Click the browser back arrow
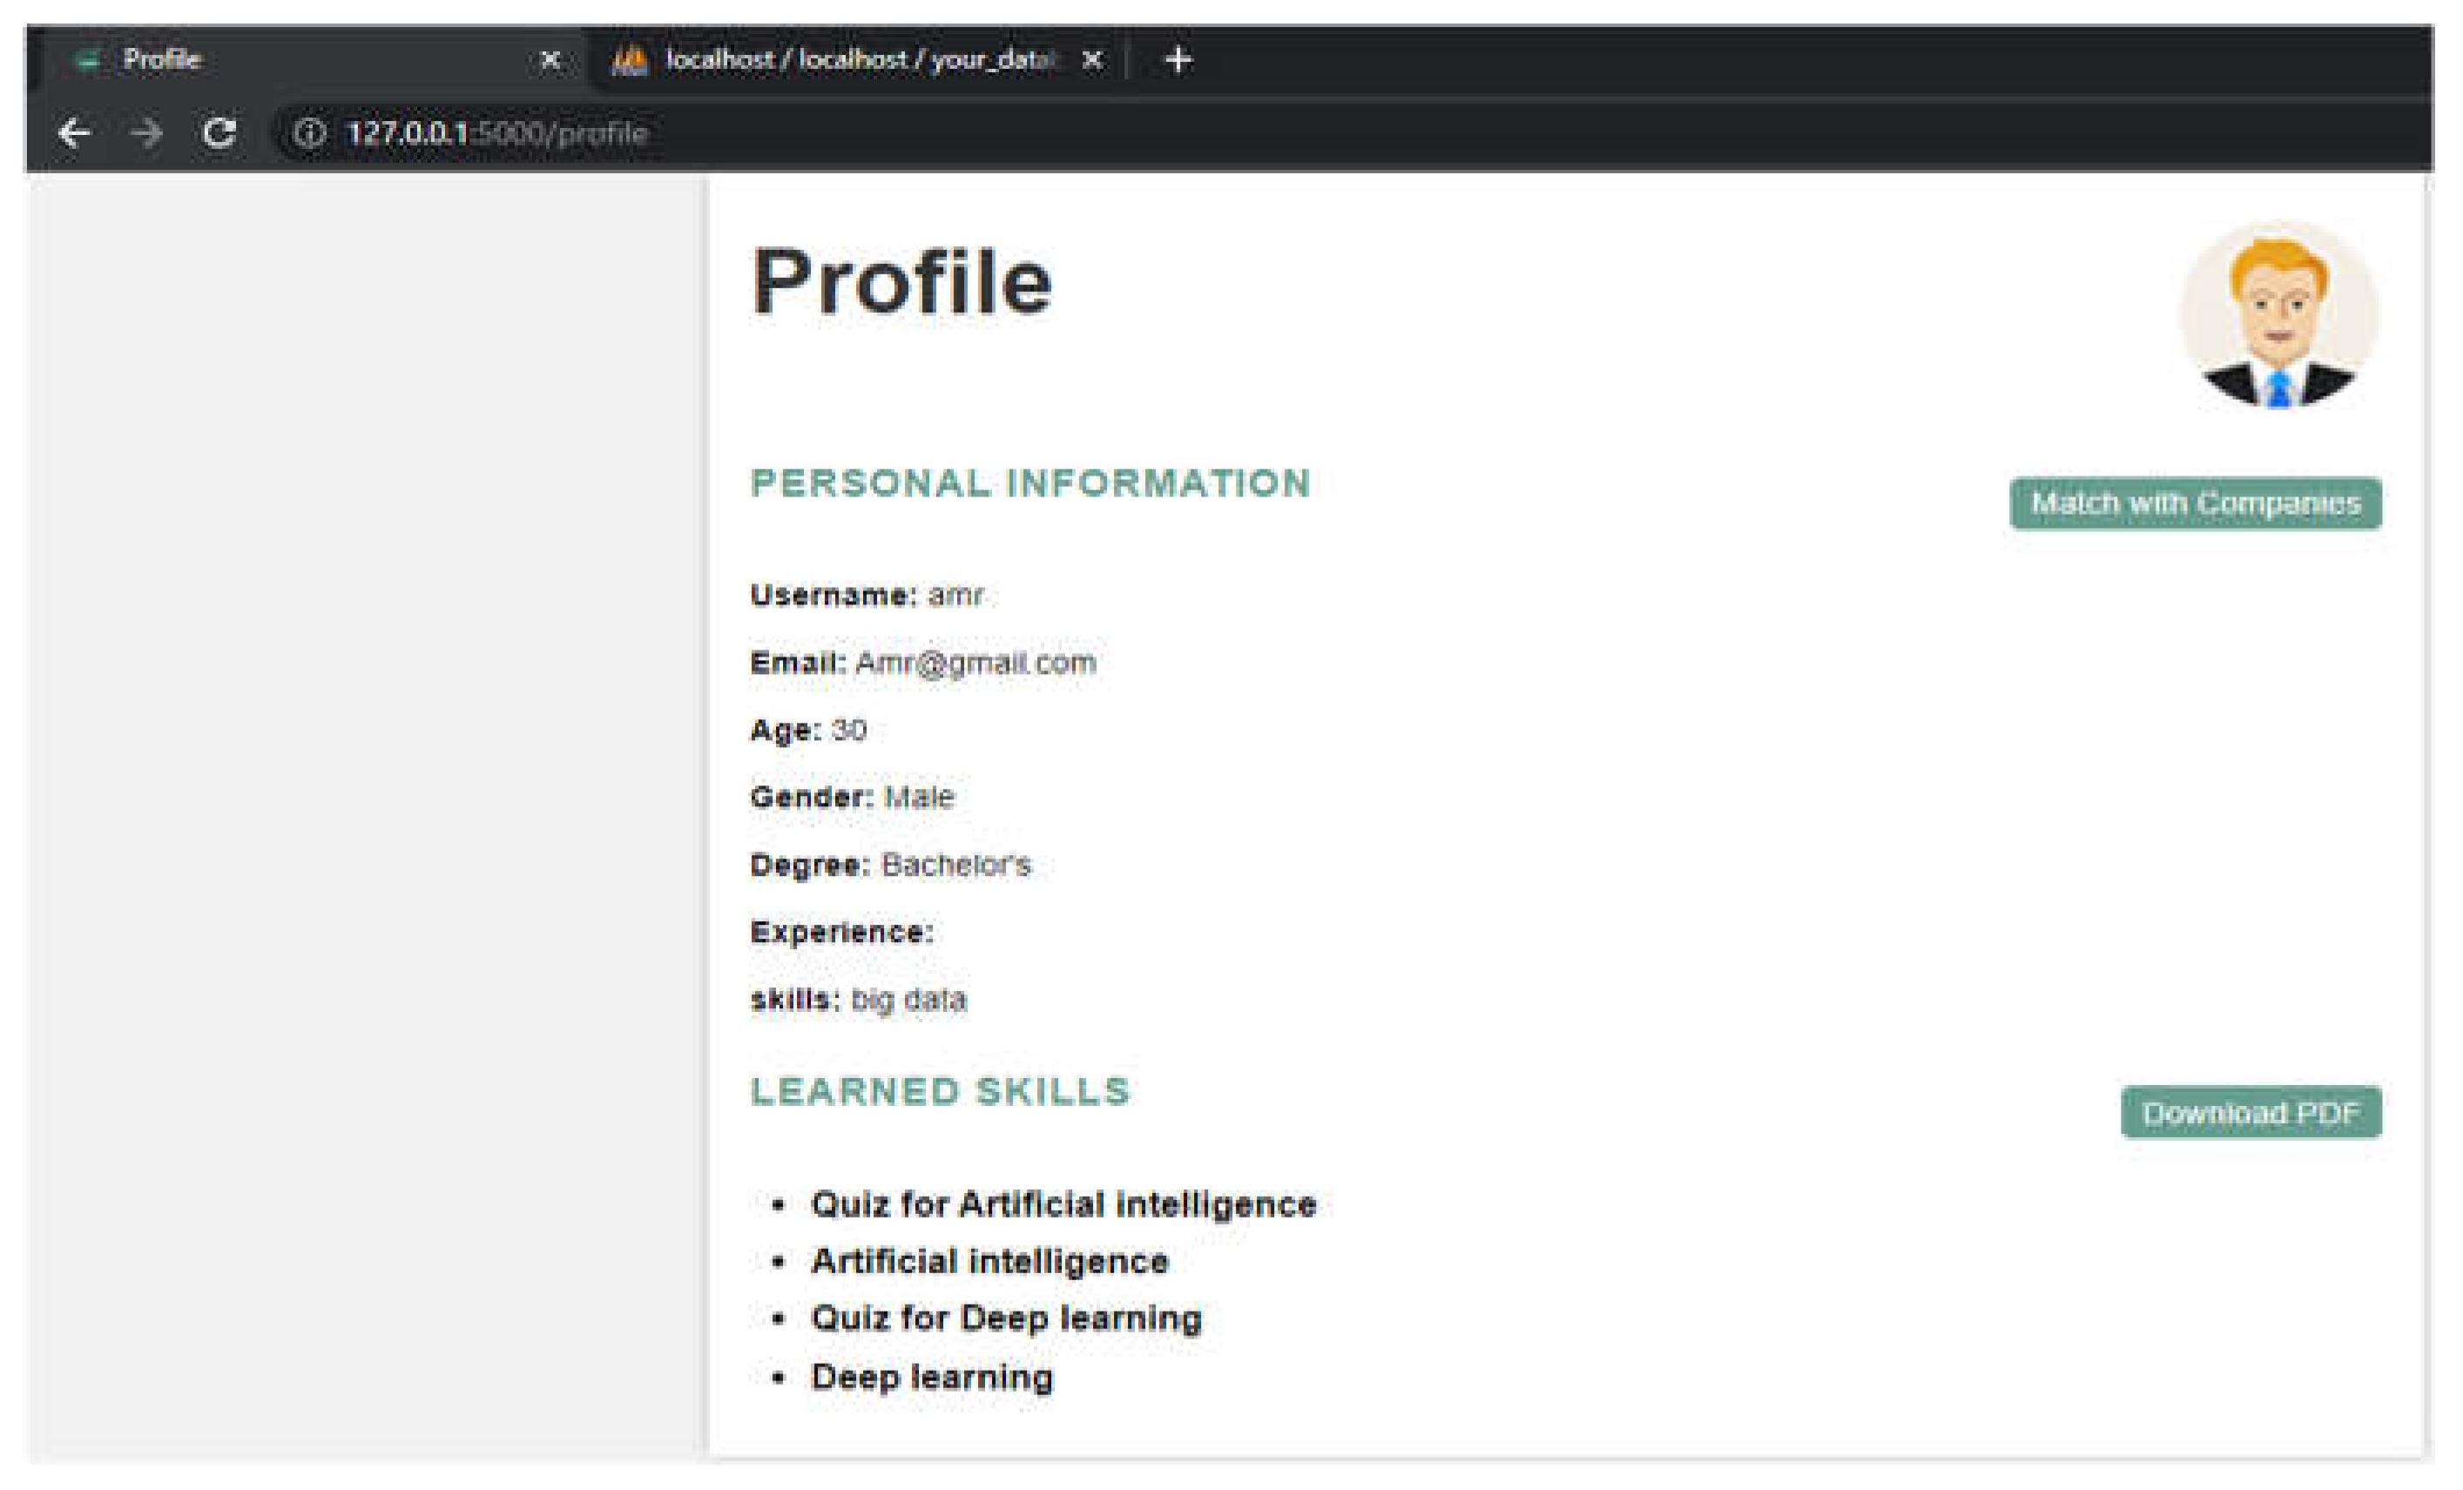This screenshot has width=2463, height=1490. coord(75,133)
